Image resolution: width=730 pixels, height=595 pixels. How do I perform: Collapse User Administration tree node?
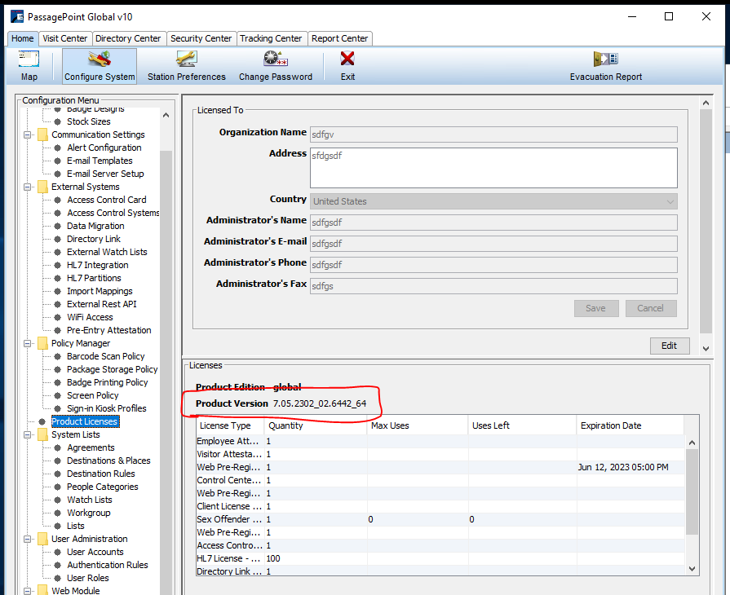pyautogui.click(x=28, y=539)
